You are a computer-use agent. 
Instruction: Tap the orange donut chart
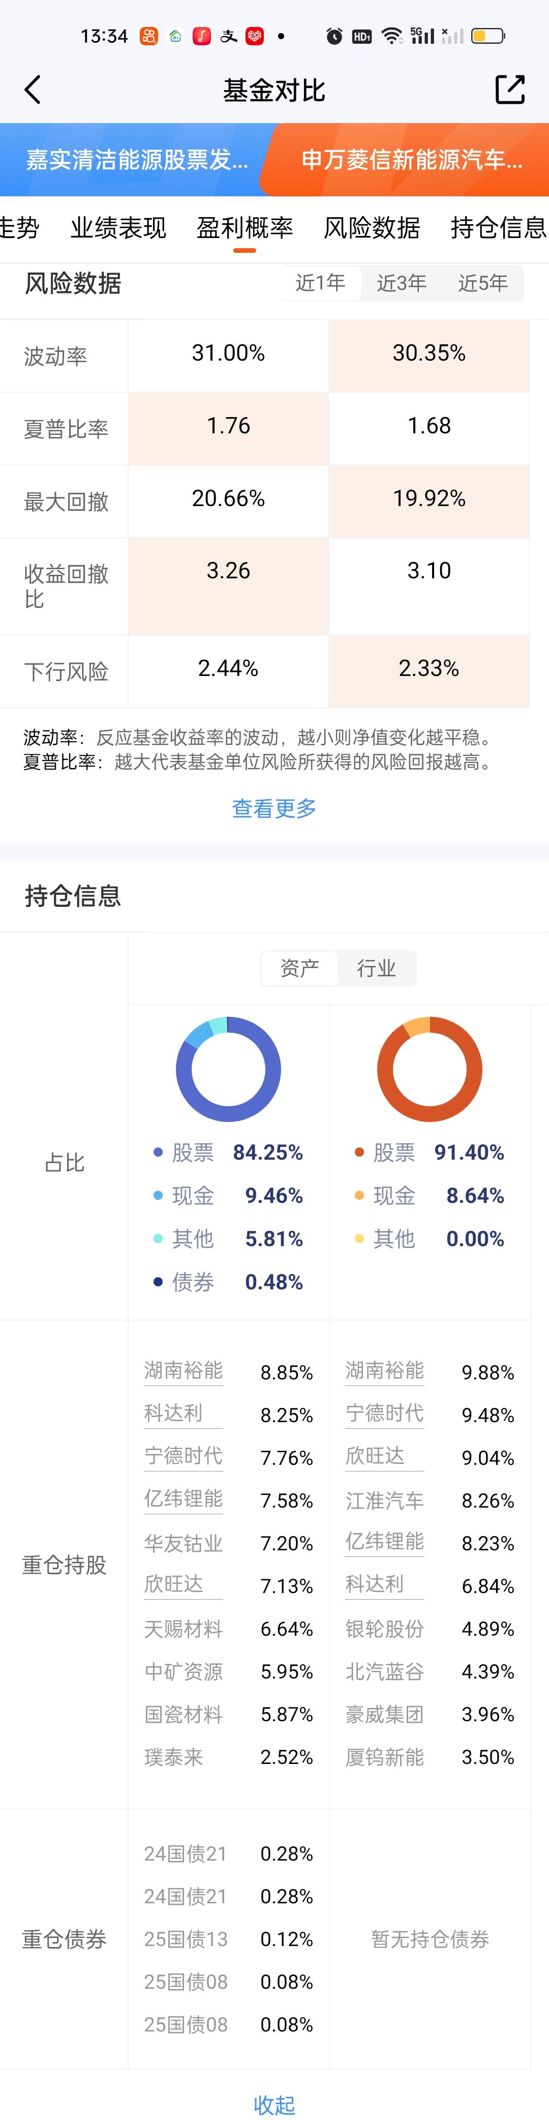tap(430, 1068)
